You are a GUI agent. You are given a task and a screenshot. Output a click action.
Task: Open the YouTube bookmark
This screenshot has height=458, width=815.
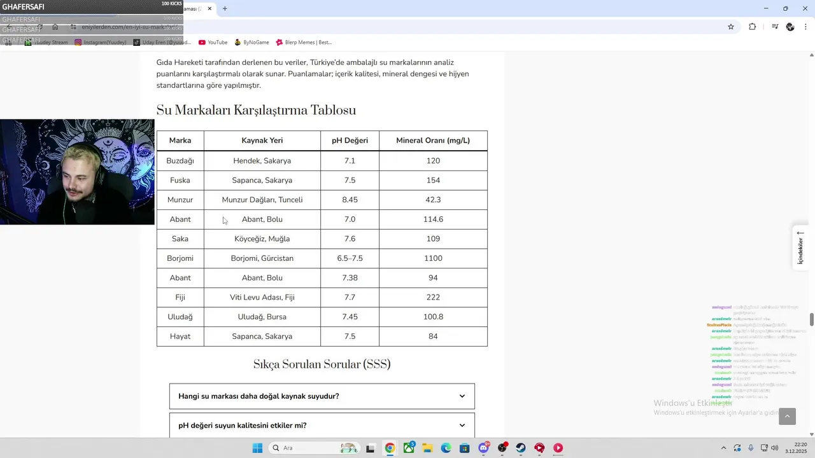(x=213, y=43)
